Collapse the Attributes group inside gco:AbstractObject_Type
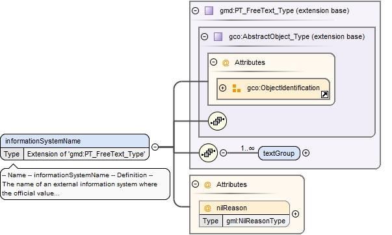 click(x=213, y=62)
